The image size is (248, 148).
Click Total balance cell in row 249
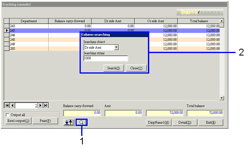[199, 44]
